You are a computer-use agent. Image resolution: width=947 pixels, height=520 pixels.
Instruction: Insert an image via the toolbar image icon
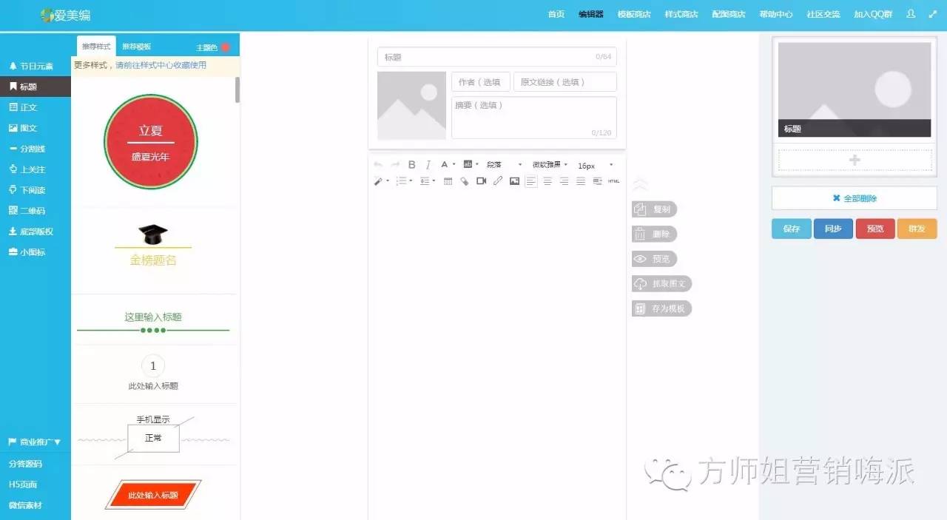pos(516,181)
